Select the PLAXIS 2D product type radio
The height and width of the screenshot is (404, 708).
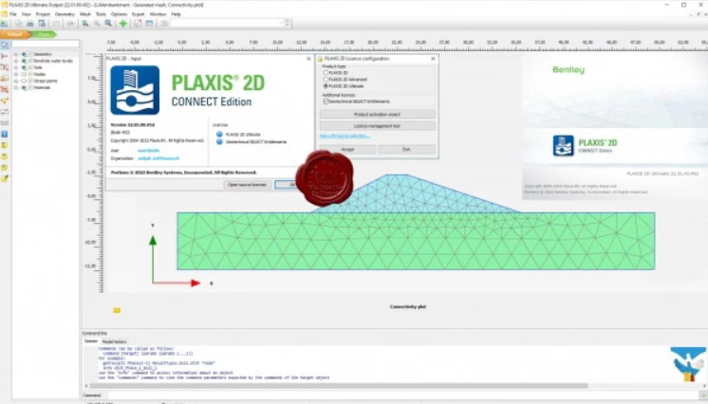point(326,72)
